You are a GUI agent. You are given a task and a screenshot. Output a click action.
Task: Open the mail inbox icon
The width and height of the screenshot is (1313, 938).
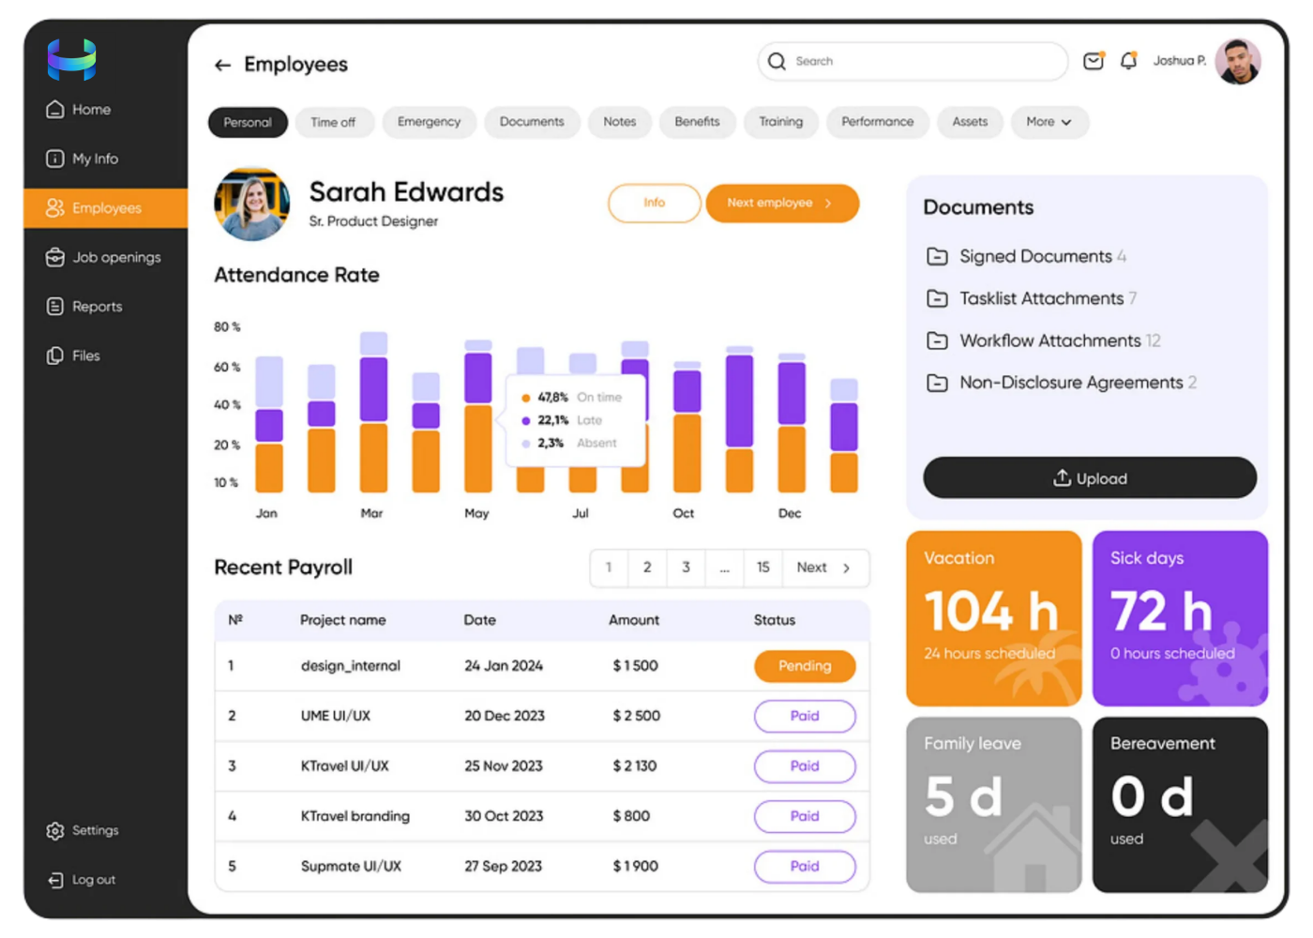tap(1093, 61)
